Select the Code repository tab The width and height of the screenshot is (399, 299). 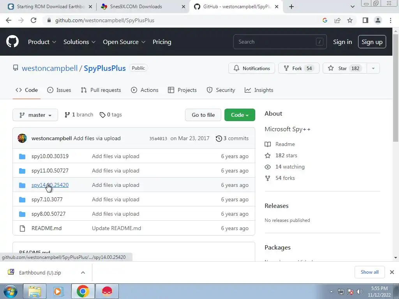26,90
